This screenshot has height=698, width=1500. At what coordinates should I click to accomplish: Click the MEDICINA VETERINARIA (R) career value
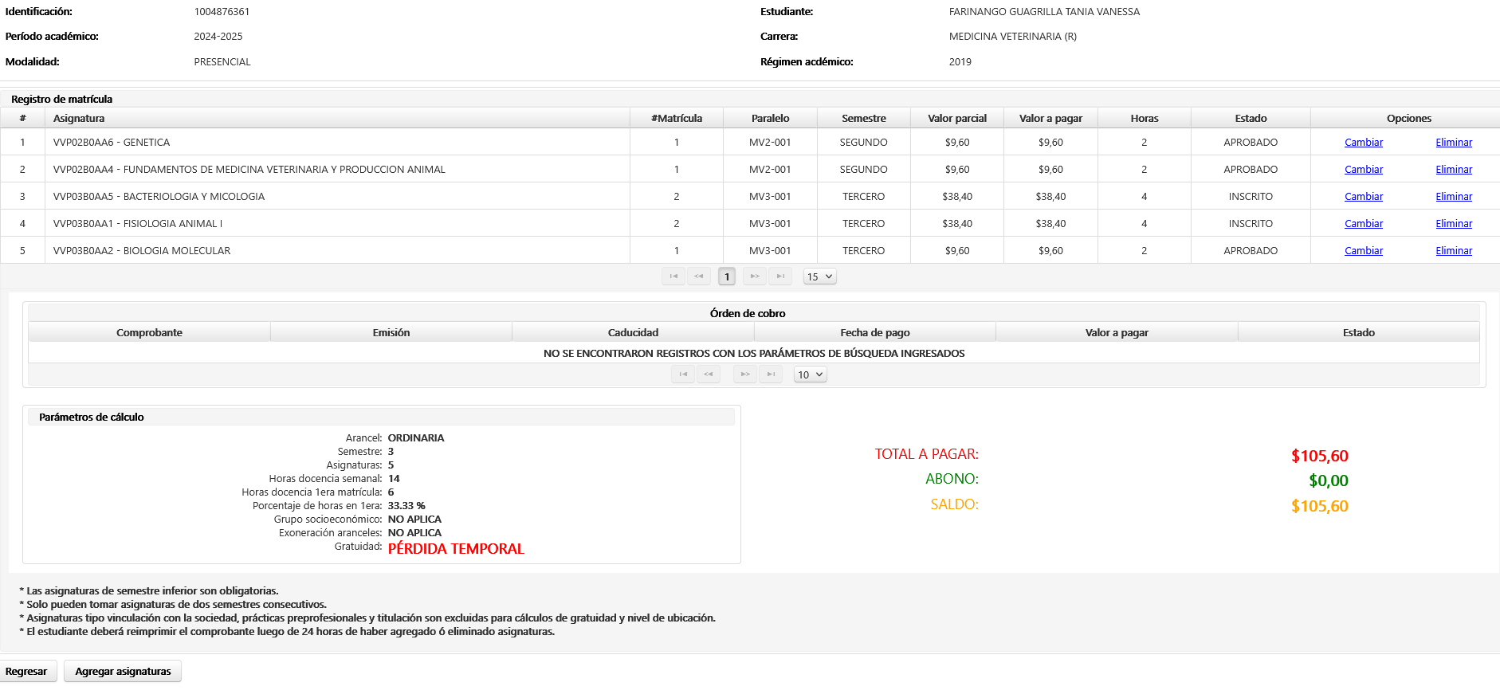(1013, 37)
